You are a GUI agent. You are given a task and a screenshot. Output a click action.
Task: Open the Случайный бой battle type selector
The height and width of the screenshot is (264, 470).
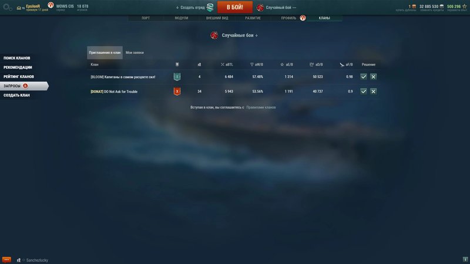tap(277, 8)
